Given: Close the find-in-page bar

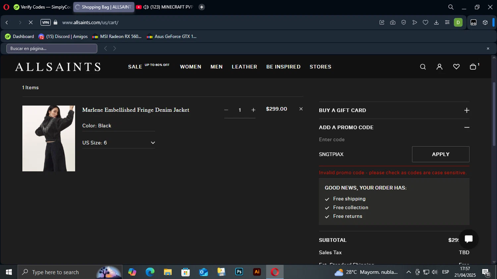Looking at the screenshot, I should pyautogui.click(x=488, y=48).
